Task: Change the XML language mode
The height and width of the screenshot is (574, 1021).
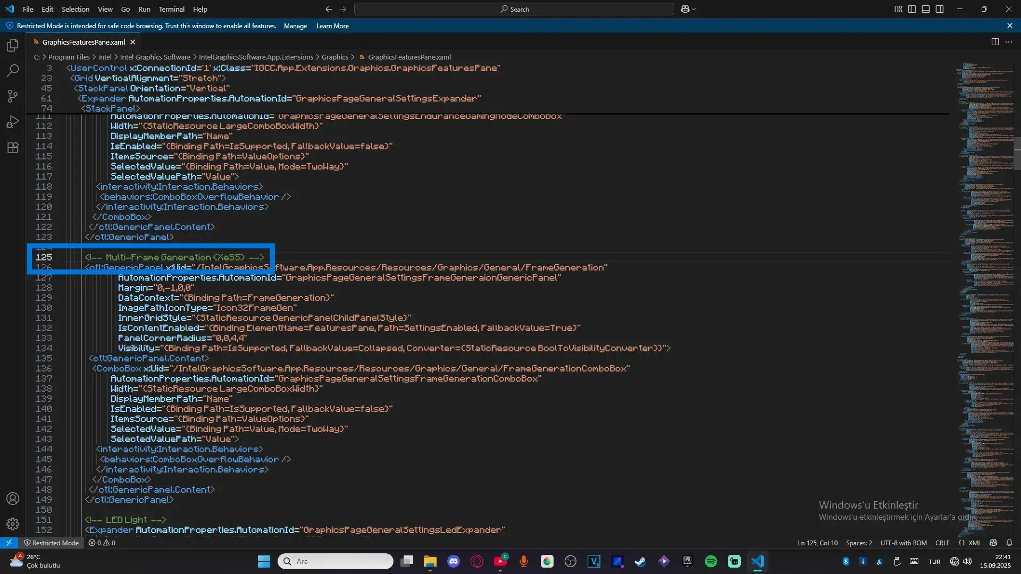Action: click(x=974, y=543)
